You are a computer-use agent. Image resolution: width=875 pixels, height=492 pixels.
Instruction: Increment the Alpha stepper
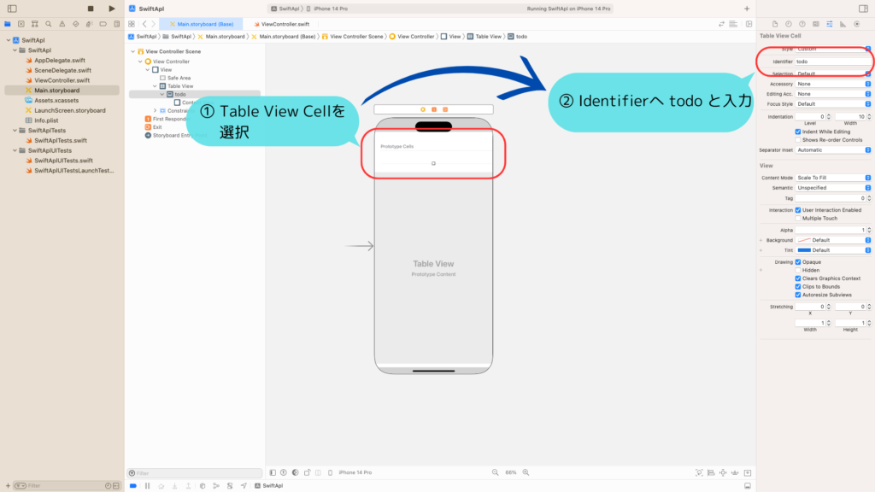869,229
